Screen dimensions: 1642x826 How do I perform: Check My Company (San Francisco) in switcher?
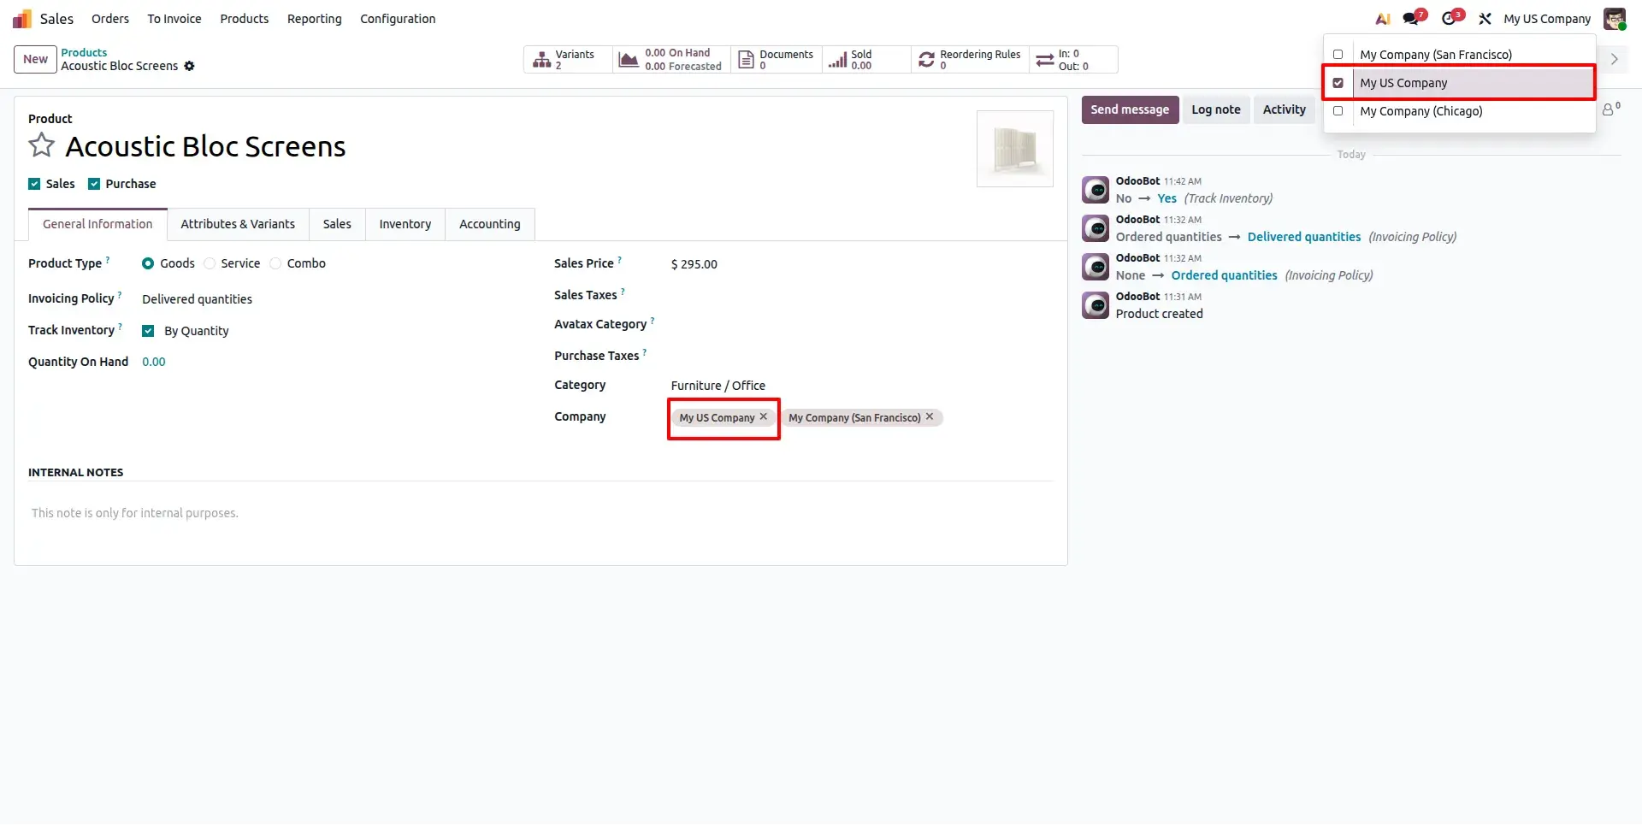(1338, 55)
